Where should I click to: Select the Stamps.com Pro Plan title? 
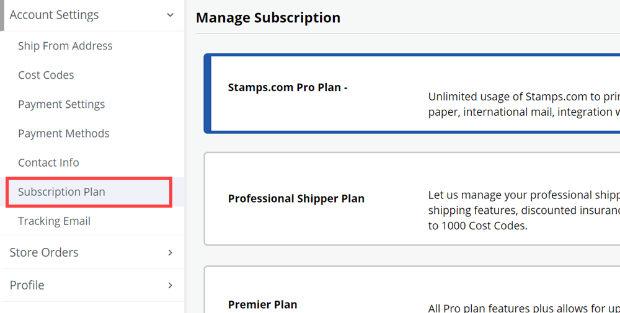[x=288, y=87]
